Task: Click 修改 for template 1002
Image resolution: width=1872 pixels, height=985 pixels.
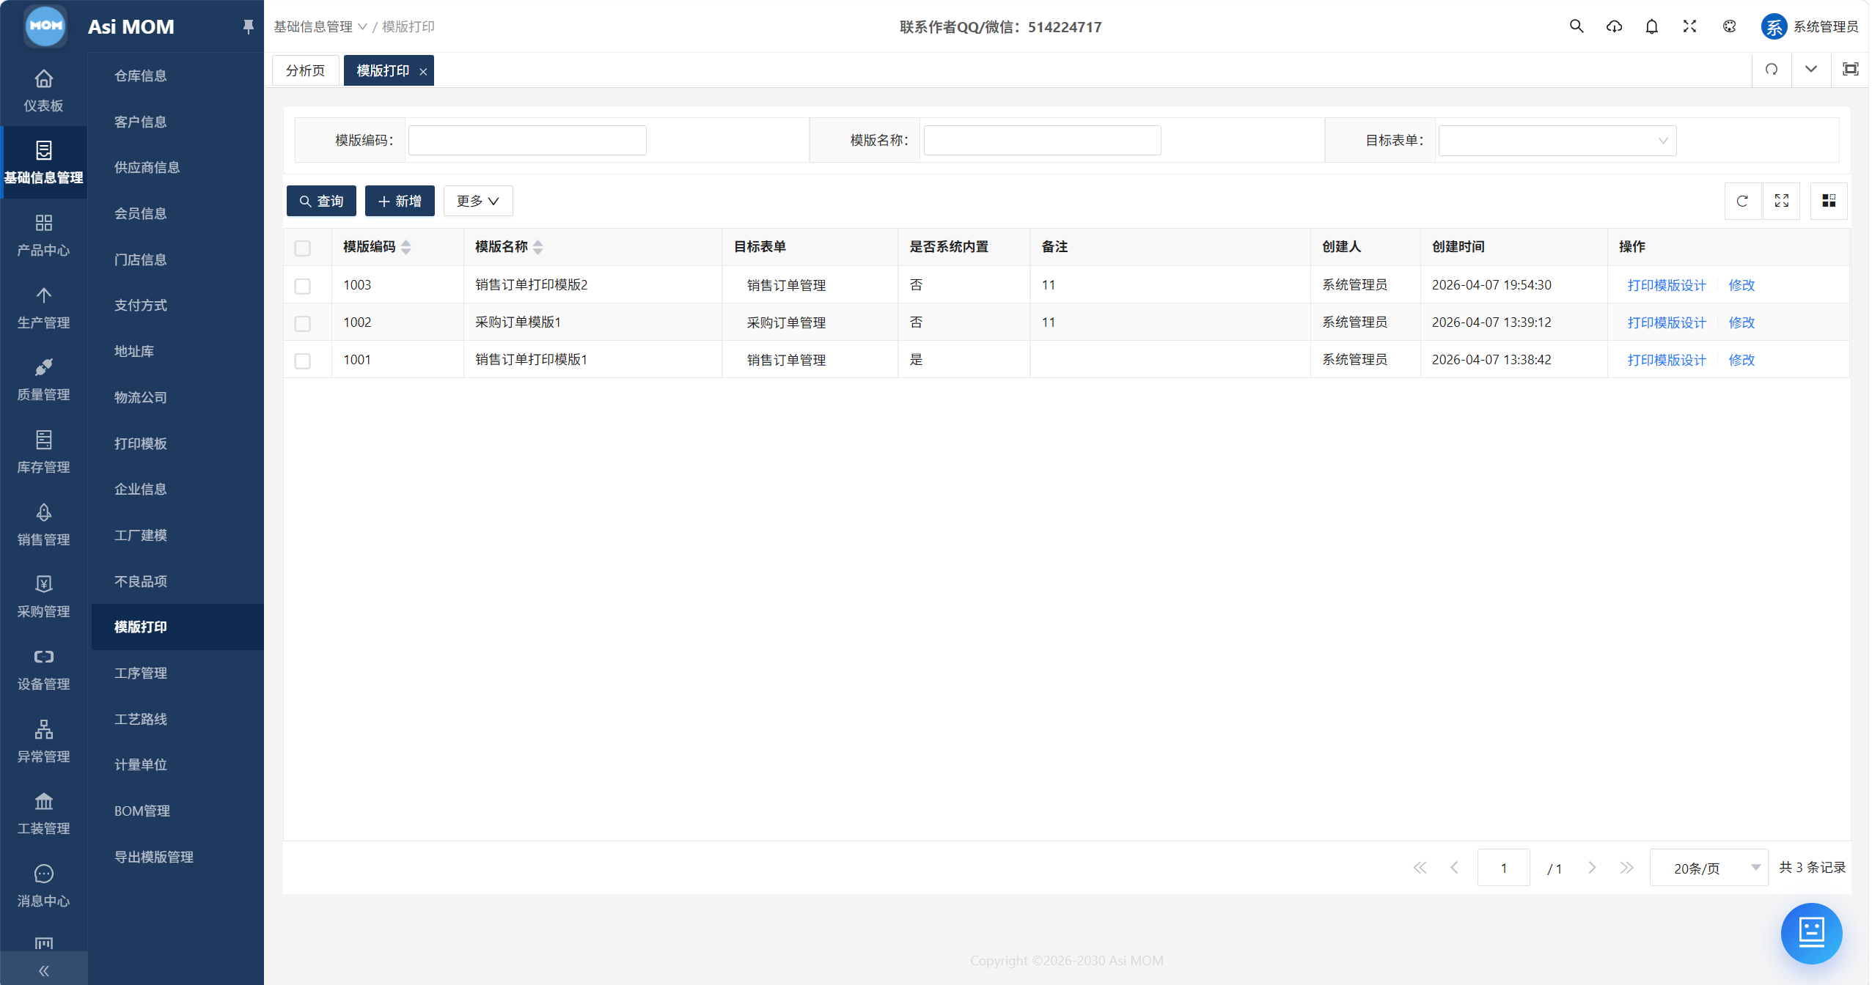Action: (x=1741, y=322)
